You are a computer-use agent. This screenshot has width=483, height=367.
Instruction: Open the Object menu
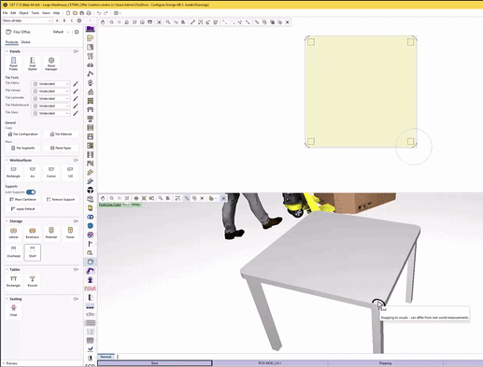pos(23,13)
